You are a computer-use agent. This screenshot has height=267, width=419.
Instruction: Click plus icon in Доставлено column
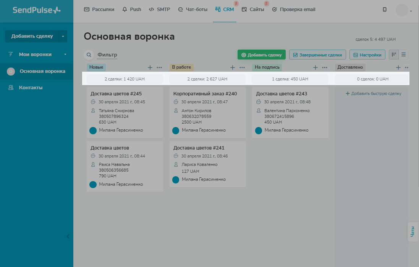click(398, 68)
